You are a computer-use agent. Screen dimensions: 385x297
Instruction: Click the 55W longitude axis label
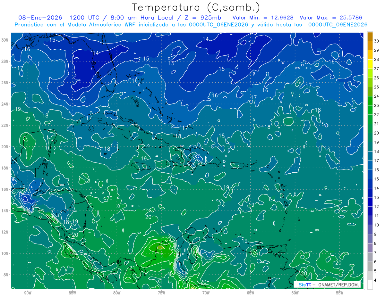(340, 293)
